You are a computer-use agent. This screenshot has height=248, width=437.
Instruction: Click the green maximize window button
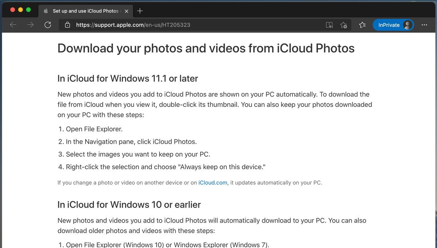click(x=28, y=10)
